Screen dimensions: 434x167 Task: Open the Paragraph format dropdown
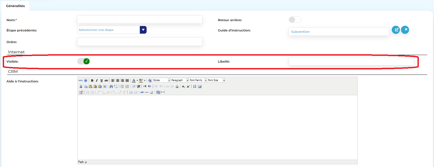click(187, 80)
